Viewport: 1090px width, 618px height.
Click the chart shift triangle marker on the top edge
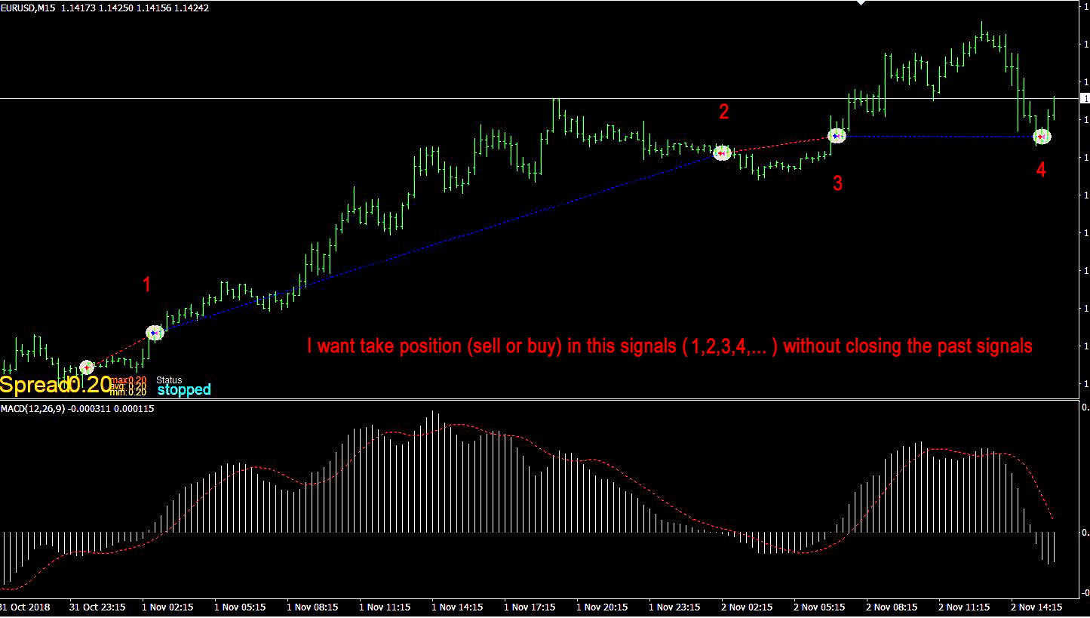861,2
